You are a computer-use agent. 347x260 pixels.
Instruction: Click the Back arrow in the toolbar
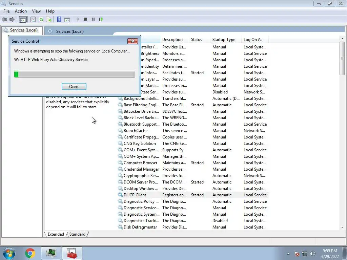tap(4, 19)
